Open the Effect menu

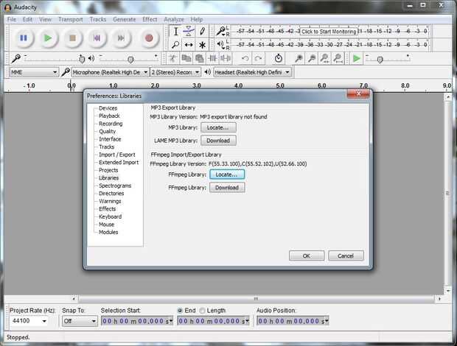coord(150,19)
